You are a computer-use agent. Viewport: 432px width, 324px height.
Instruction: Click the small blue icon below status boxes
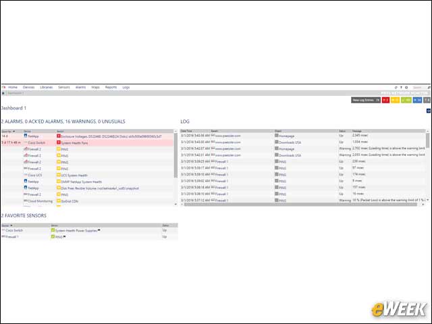[x=429, y=111]
